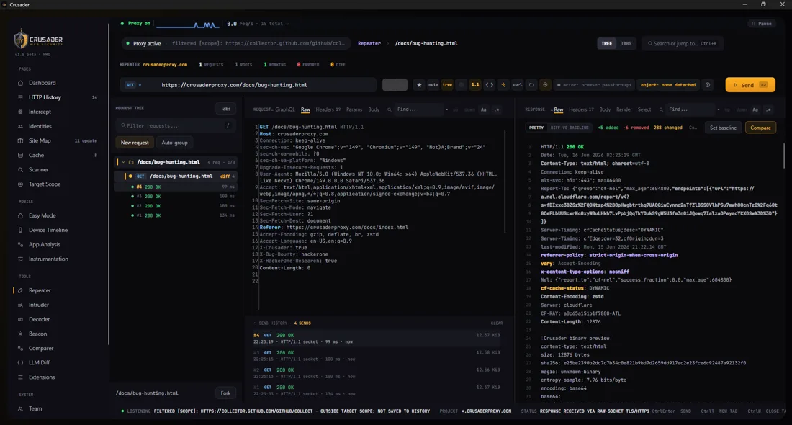The height and width of the screenshot is (425, 792).
Task: Open the request GraphQL tab
Action: [x=285, y=109]
